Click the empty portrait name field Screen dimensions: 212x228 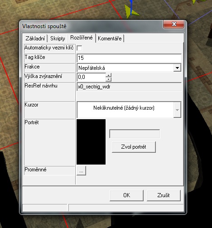tap(135, 134)
